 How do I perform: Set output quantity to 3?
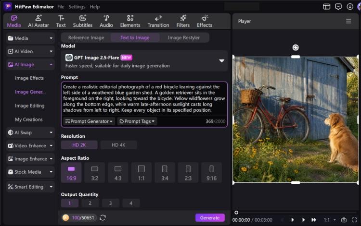111,203
